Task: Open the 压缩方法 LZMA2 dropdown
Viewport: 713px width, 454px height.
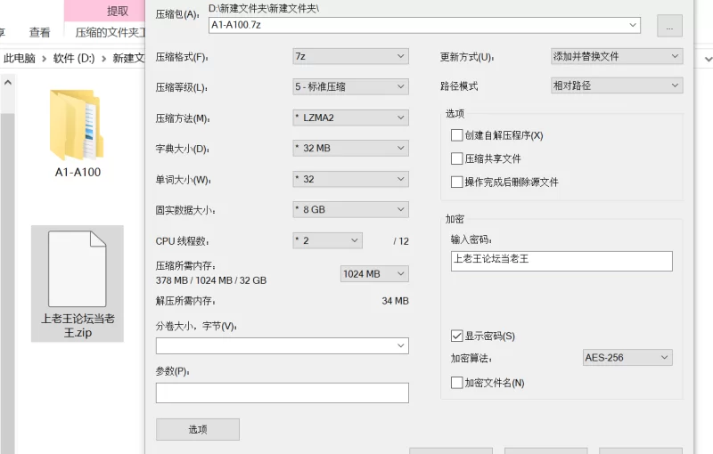Action: click(350, 118)
